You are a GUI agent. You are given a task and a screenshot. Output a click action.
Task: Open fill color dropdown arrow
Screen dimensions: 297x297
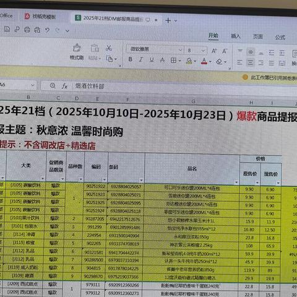(x=195, y=61)
